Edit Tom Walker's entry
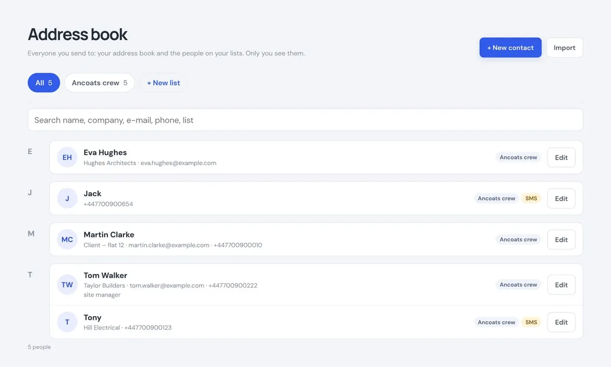This screenshot has height=367, width=611. (x=561, y=285)
